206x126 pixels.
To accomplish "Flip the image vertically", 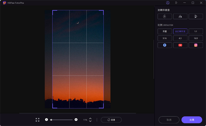I will (x=196, y=16).
